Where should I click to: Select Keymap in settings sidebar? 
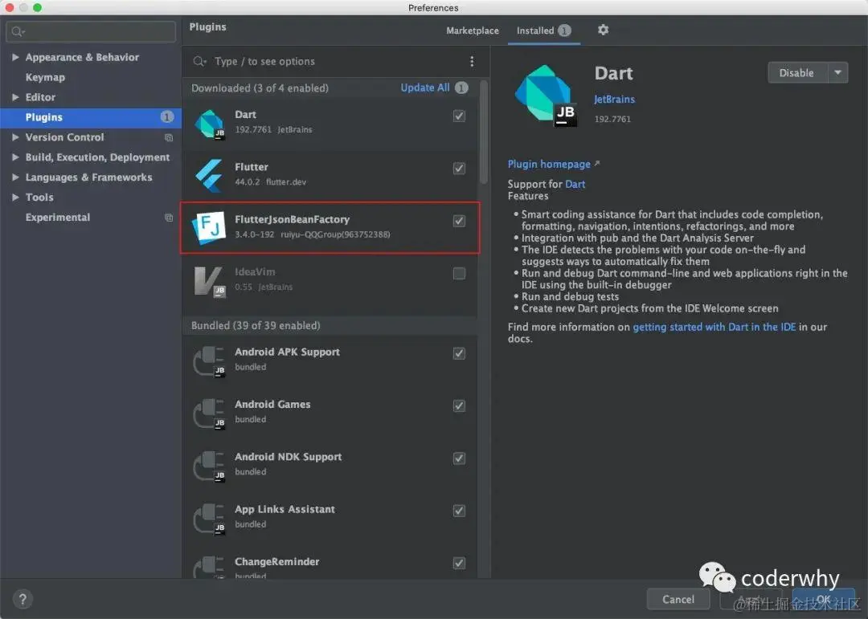45,77
